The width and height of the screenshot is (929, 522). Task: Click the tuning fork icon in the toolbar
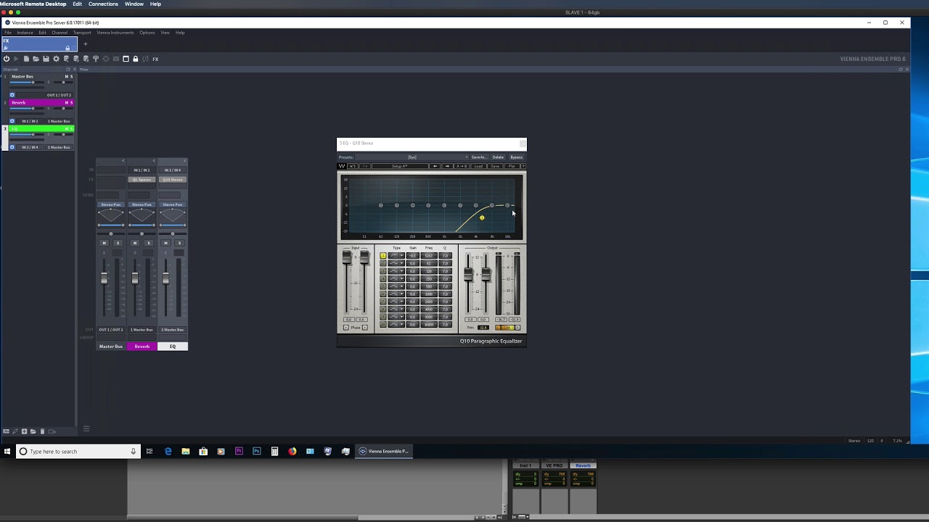[96, 59]
